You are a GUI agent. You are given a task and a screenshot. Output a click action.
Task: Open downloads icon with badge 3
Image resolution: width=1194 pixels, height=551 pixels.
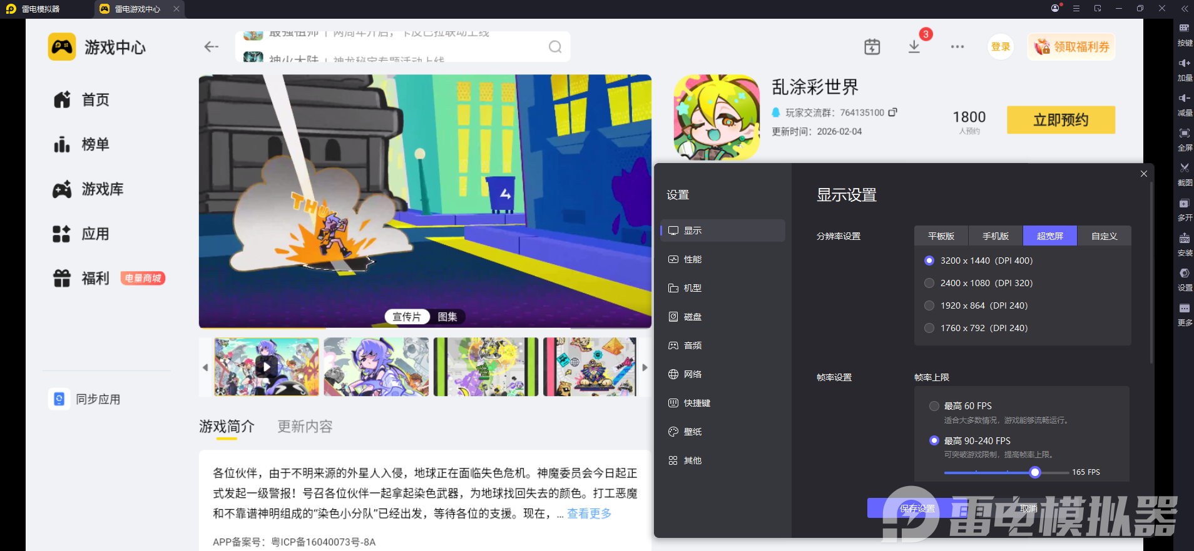click(x=914, y=47)
